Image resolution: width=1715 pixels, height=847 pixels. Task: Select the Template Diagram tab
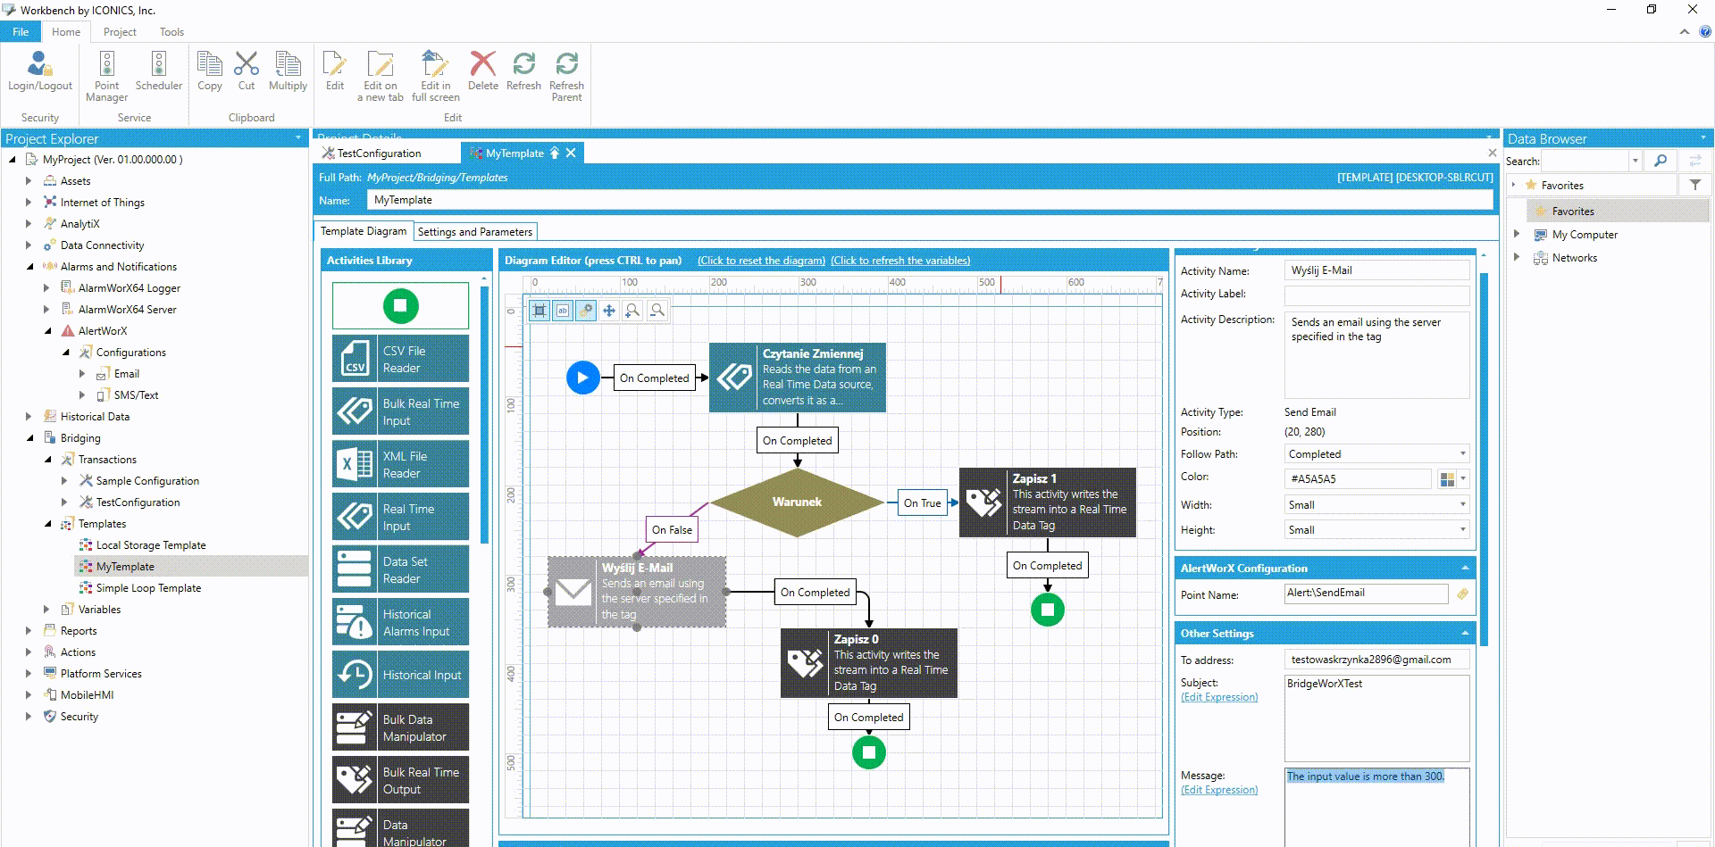tap(364, 231)
